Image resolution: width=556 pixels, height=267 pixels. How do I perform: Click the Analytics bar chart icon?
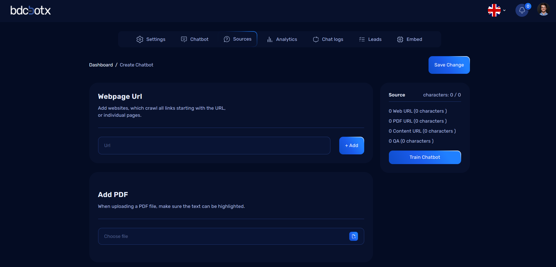coord(270,39)
